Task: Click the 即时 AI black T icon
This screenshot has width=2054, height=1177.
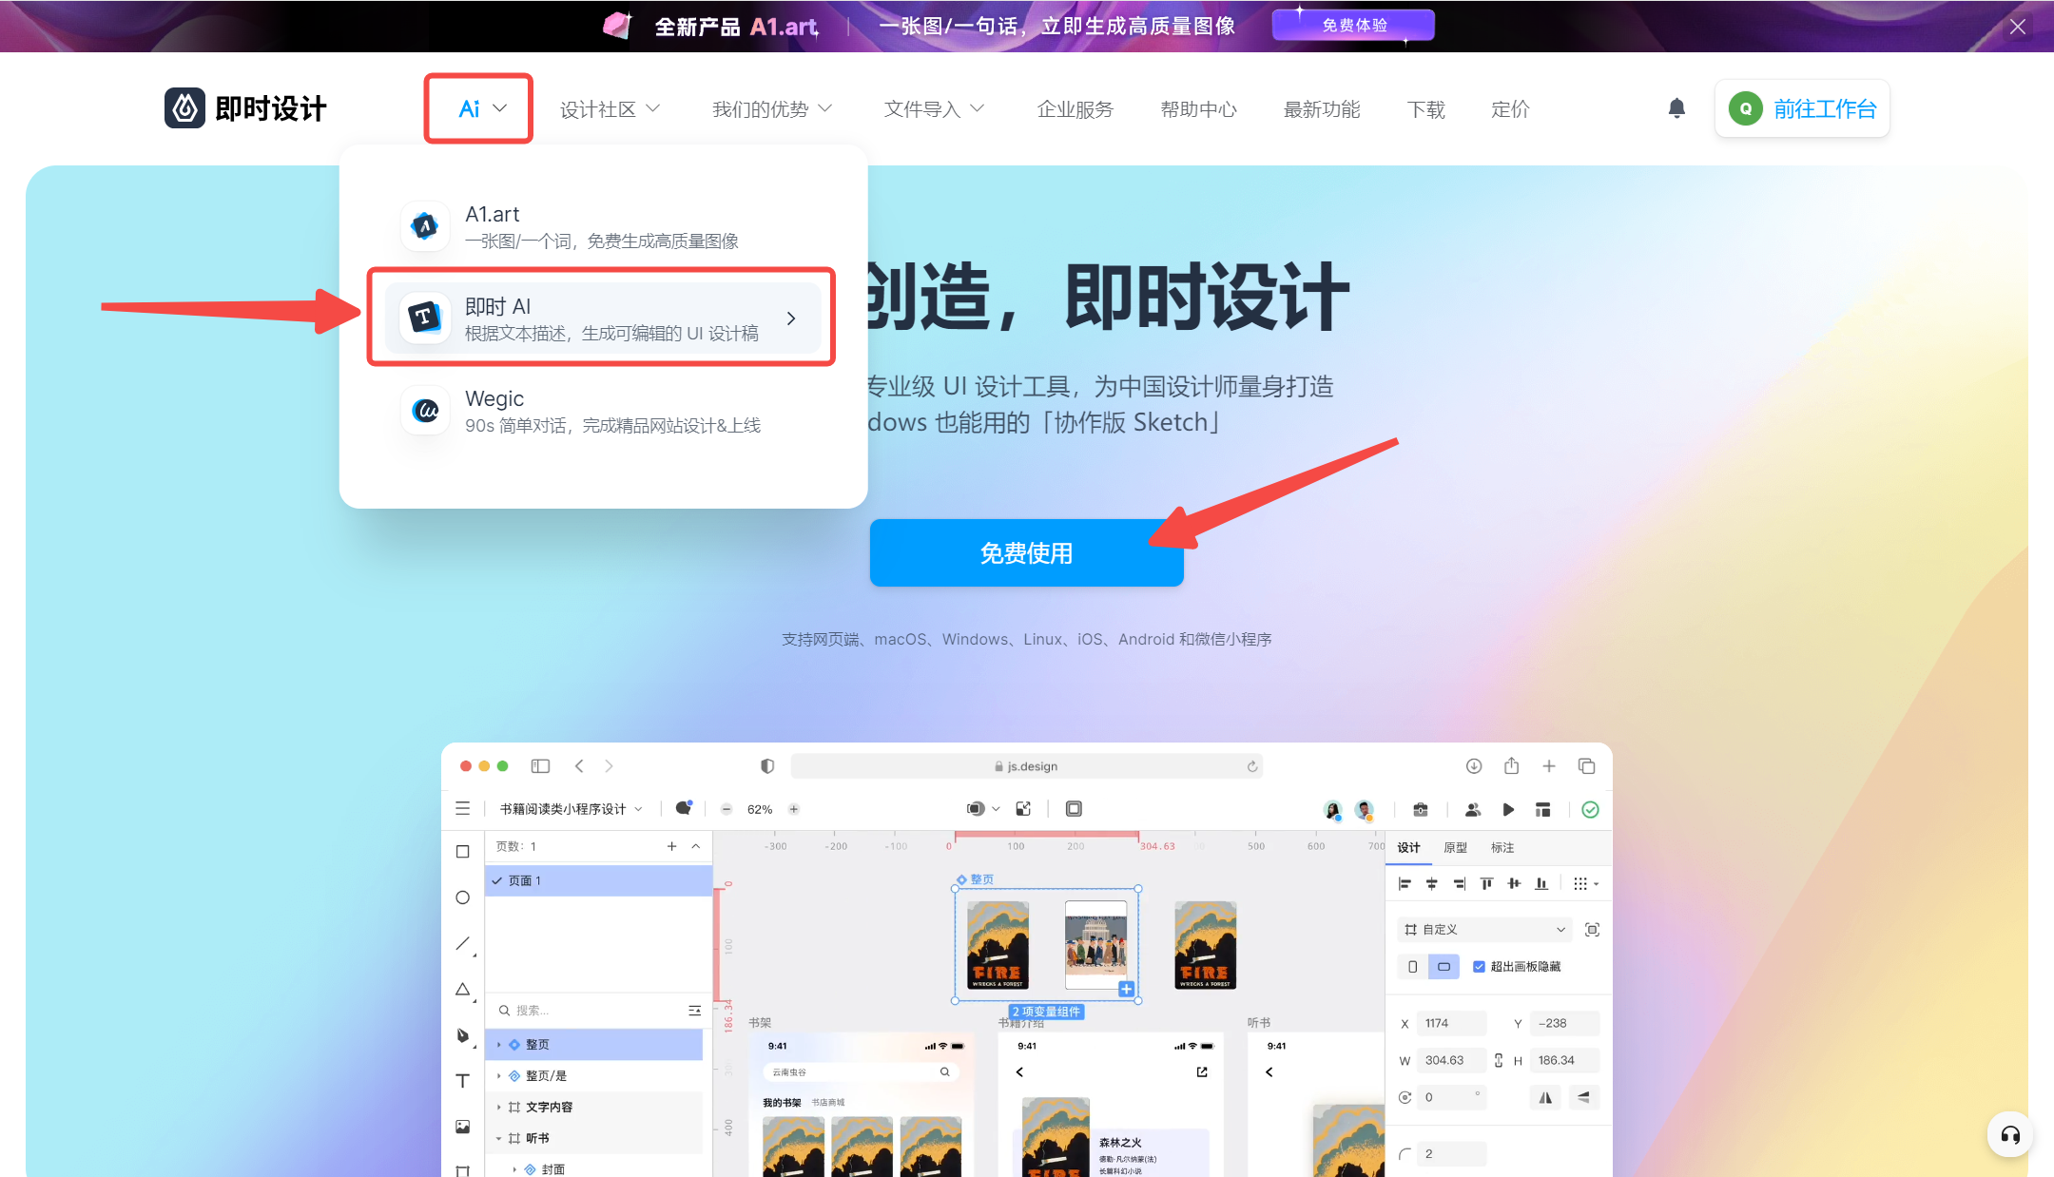Action: pos(425,318)
